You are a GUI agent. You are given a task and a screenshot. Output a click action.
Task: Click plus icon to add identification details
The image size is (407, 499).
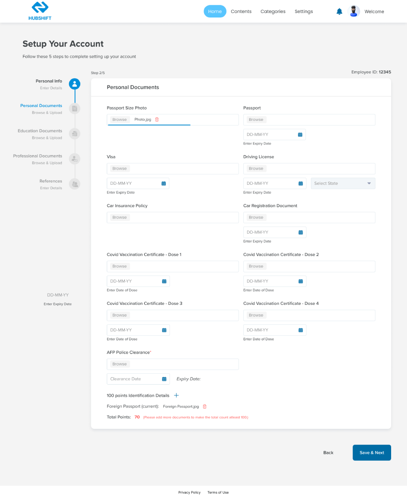click(176, 395)
